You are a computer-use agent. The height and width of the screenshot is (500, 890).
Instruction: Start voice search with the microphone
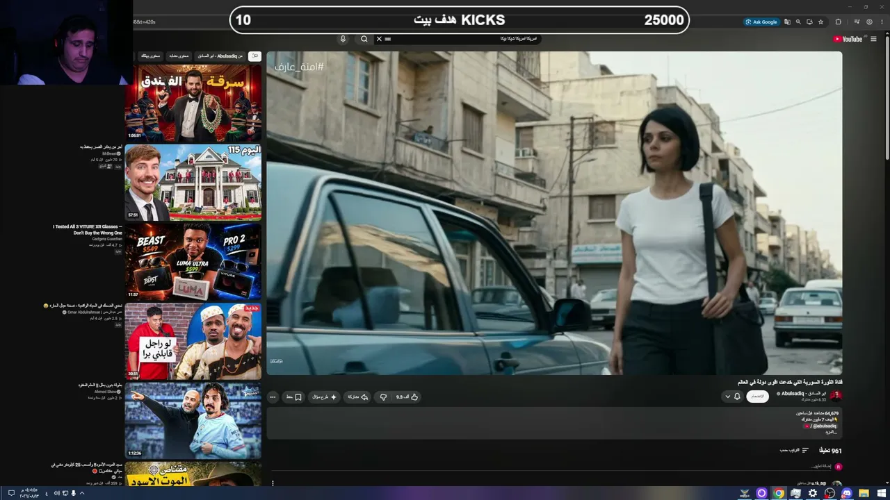(343, 39)
